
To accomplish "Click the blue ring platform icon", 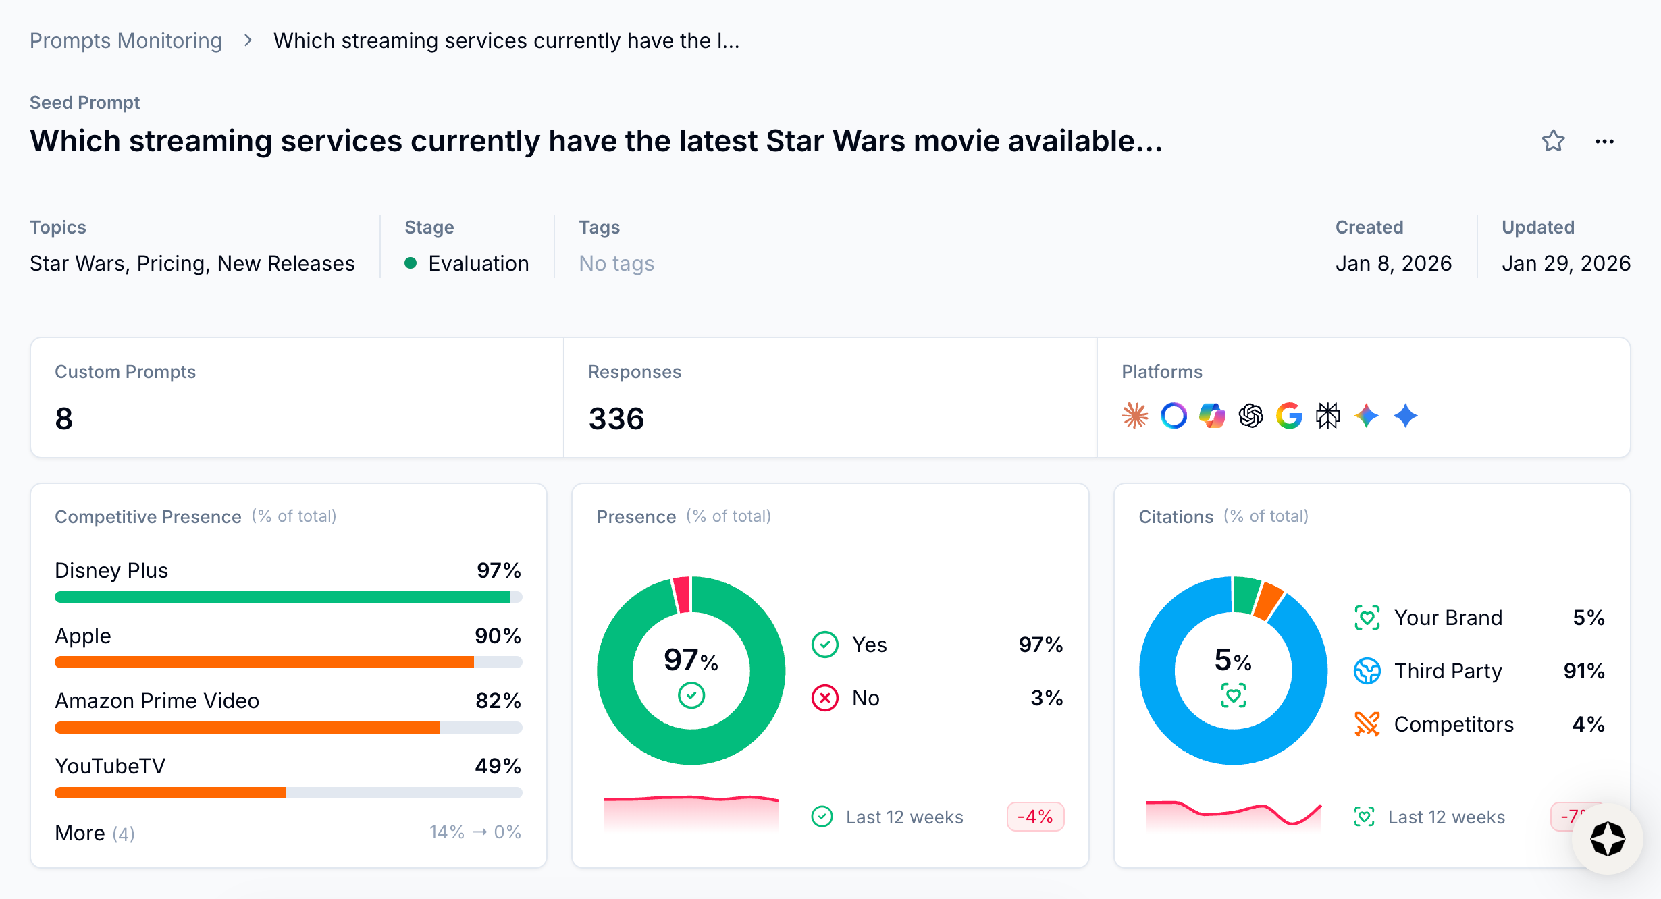I will 1174,416.
